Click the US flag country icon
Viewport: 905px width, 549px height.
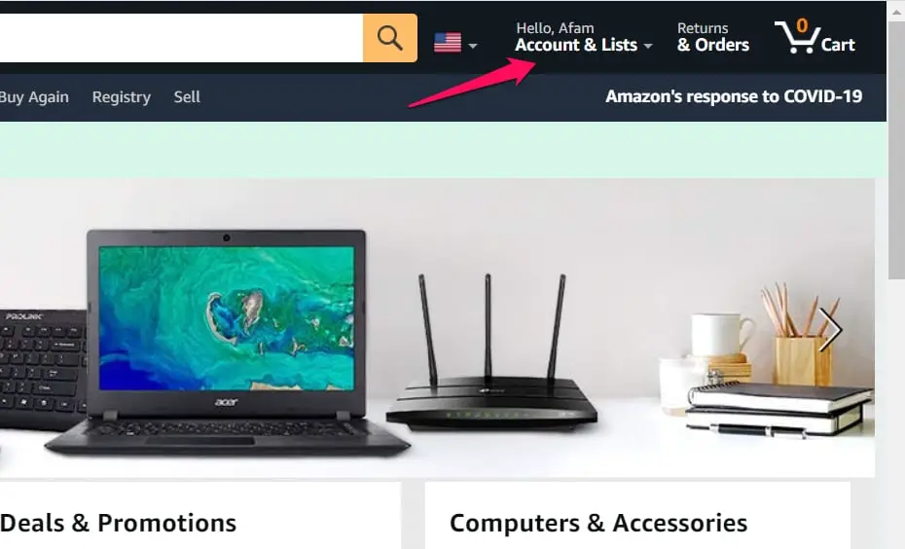(x=448, y=43)
